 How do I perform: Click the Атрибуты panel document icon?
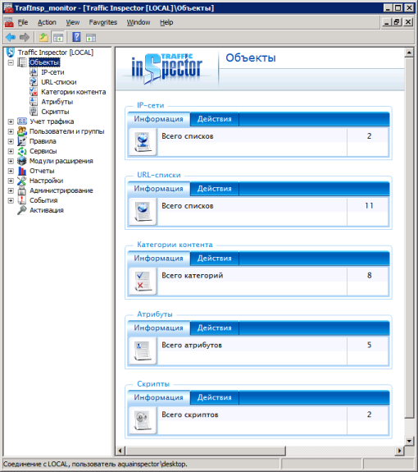tap(143, 351)
